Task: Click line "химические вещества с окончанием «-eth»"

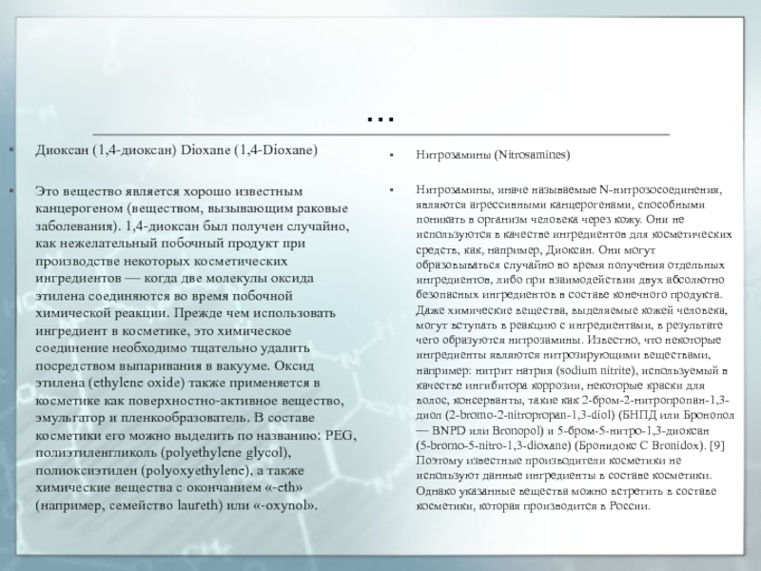Action: [x=169, y=488]
